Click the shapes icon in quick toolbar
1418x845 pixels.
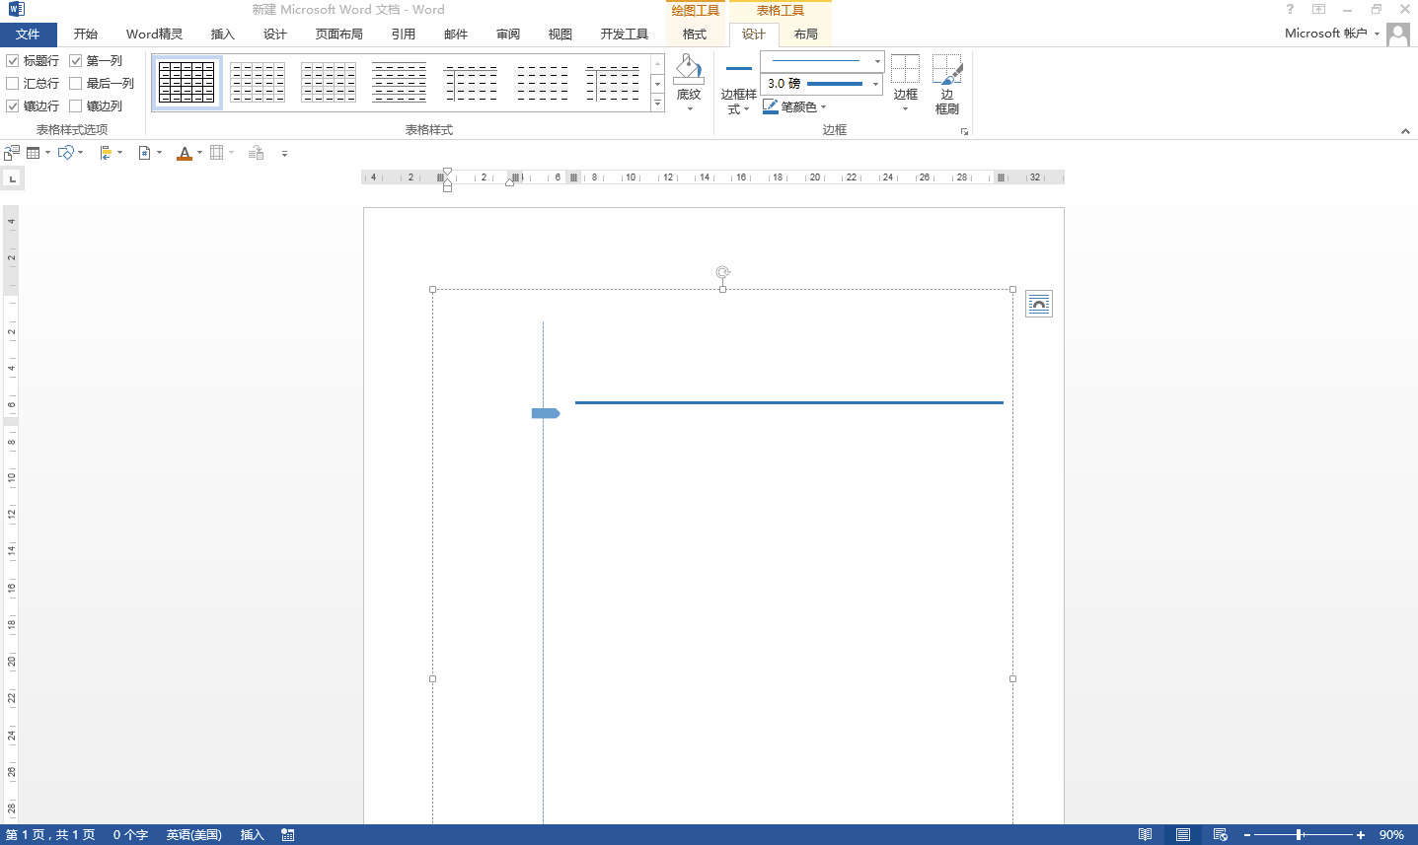[x=66, y=153]
